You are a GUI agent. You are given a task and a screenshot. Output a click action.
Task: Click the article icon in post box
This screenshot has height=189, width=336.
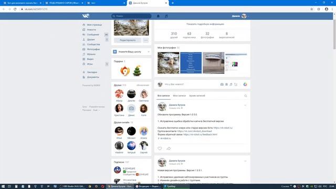pos(236,85)
